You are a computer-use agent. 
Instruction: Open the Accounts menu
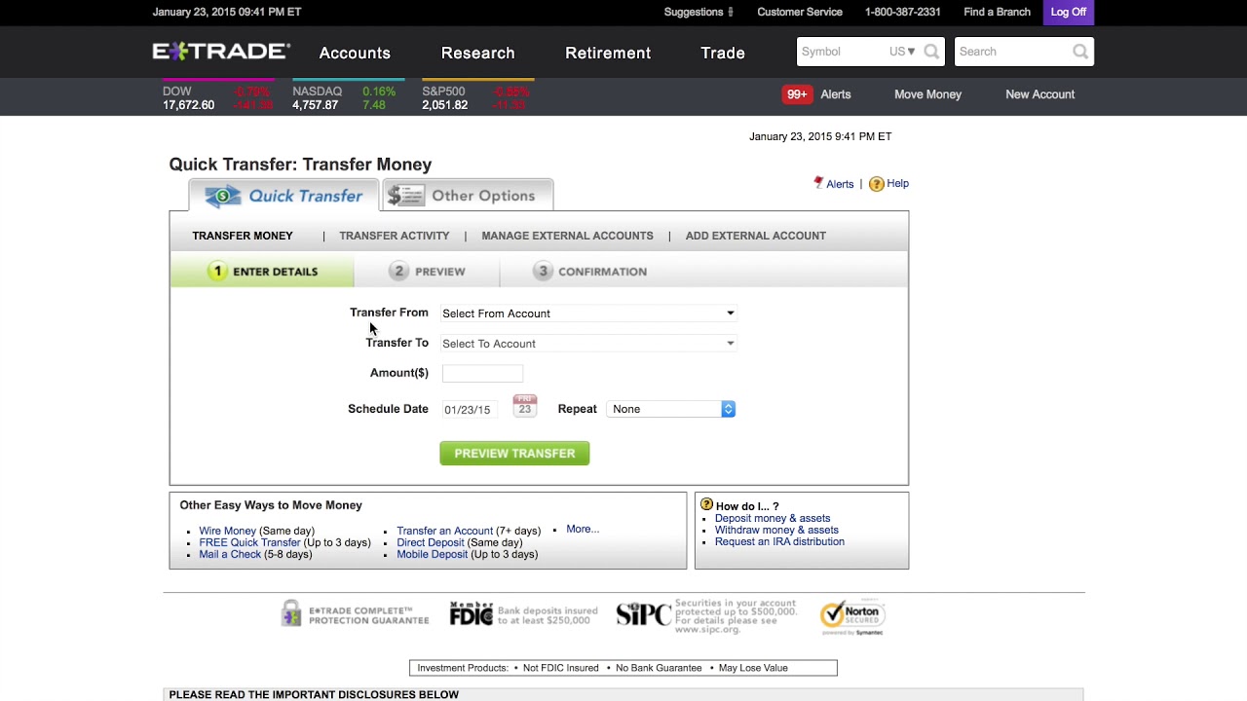[355, 53]
